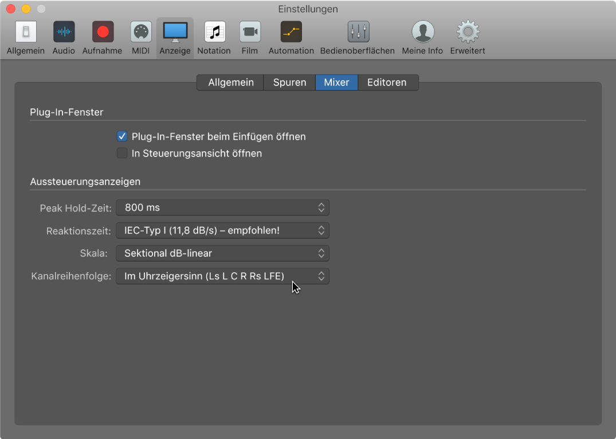This screenshot has height=439, width=616.
Task: Open the Audio settings pane
Action: [64, 33]
